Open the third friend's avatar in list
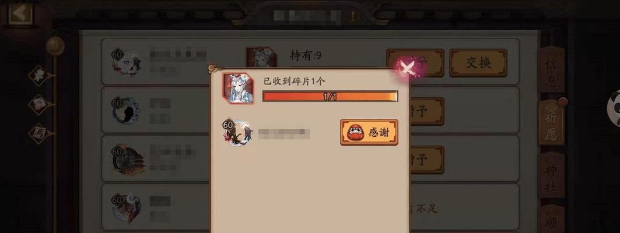This screenshot has height=233, width=620. point(128,160)
